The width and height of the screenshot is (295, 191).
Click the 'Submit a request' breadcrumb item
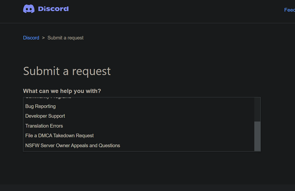tap(65, 38)
